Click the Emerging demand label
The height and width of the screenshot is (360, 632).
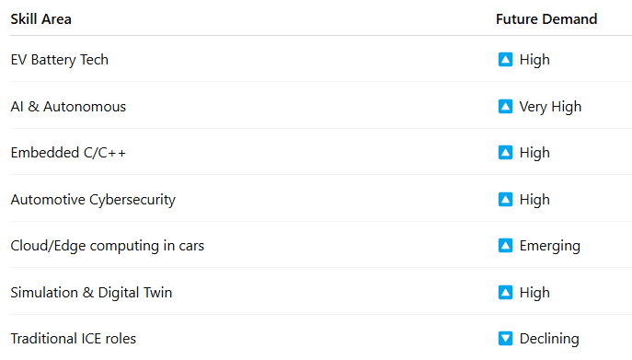[x=550, y=246]
